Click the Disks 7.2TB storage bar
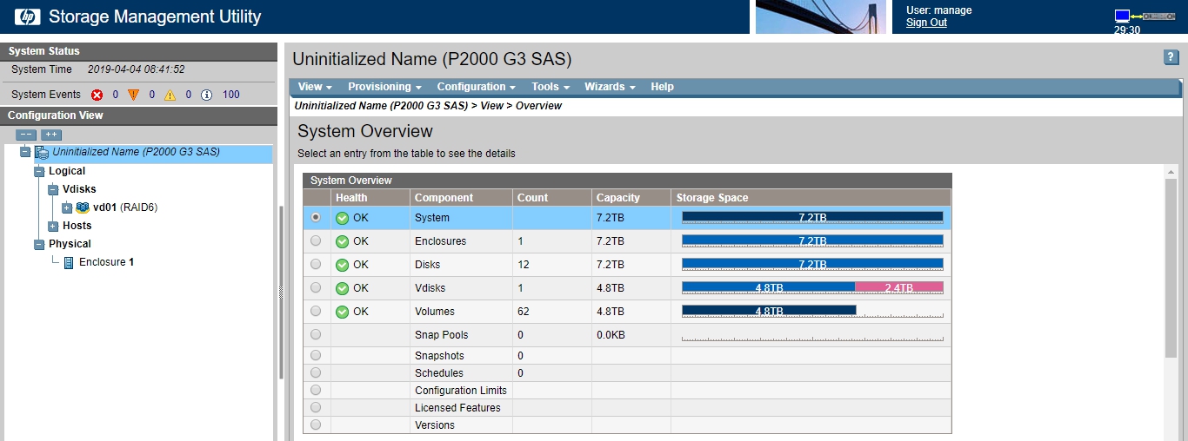The image size is (1188, 441). [812, 264]
